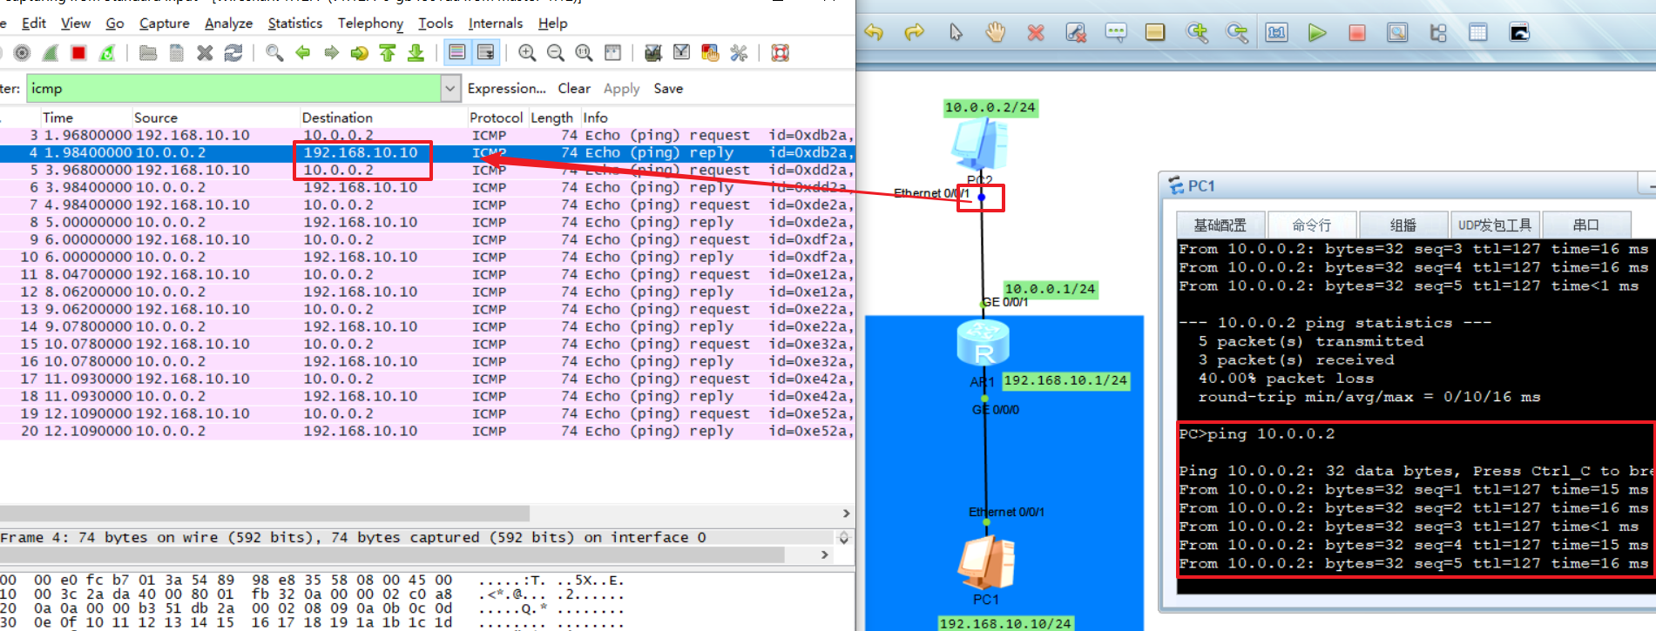Click the icmp display filter field
The image size is (1656, 631).
tap(234, 88)
